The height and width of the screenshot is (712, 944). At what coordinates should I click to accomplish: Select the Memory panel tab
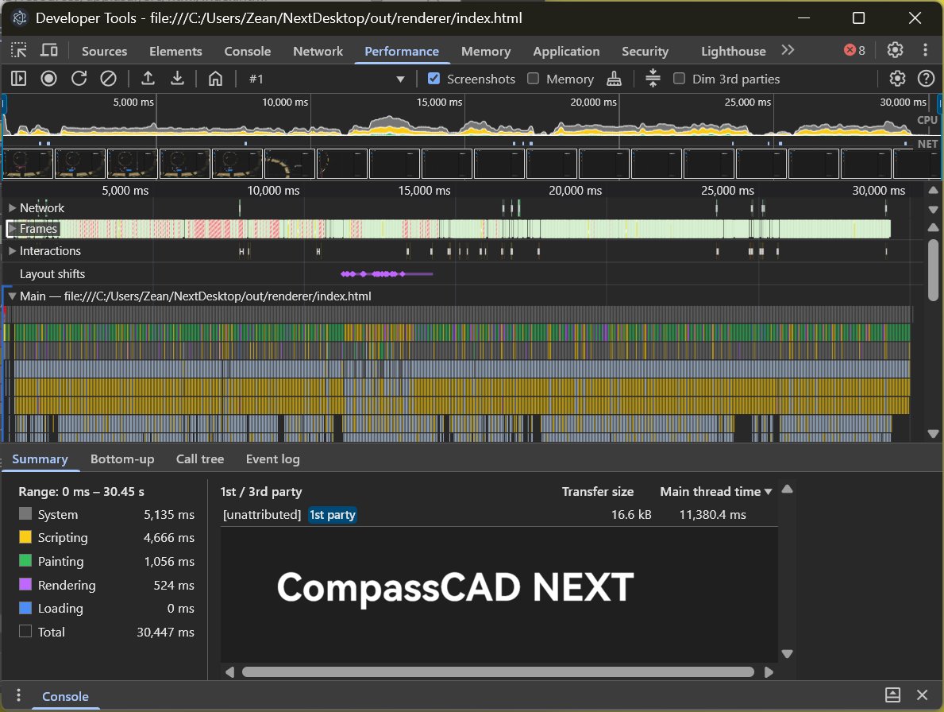click(486, 51)
